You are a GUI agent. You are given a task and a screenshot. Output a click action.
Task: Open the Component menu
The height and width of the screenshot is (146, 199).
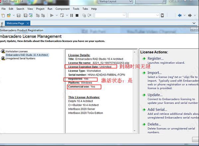click(x=62, y=9)
